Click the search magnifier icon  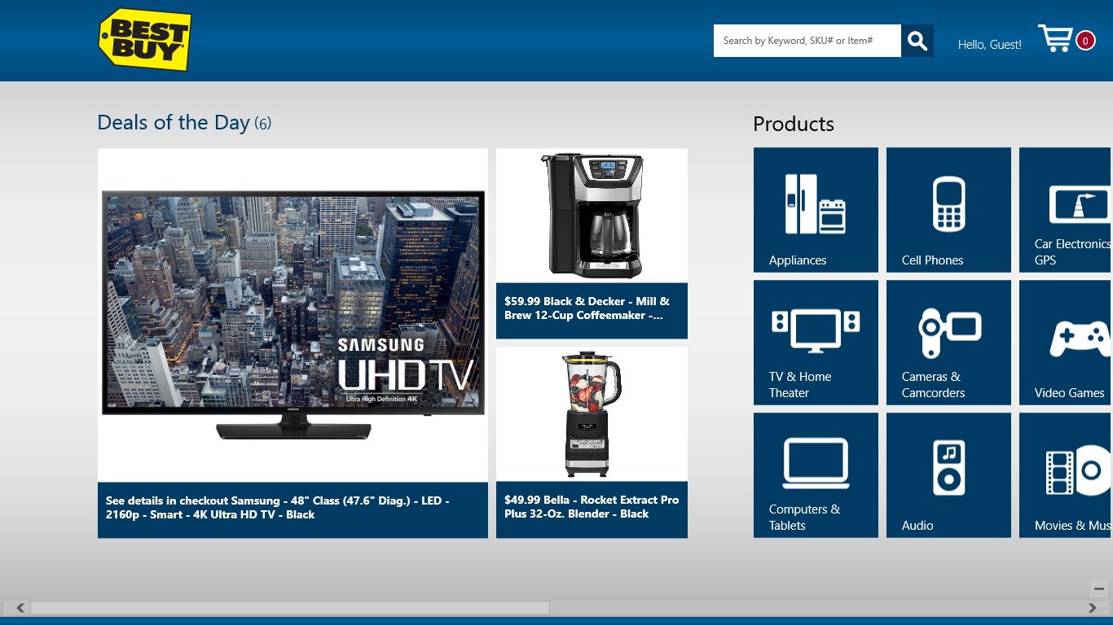(x=917, y=40)
